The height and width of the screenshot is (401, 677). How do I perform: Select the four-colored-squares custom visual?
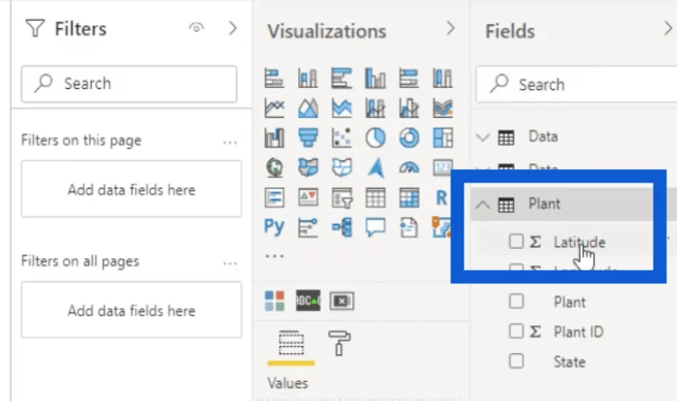[x=275, y=300]
